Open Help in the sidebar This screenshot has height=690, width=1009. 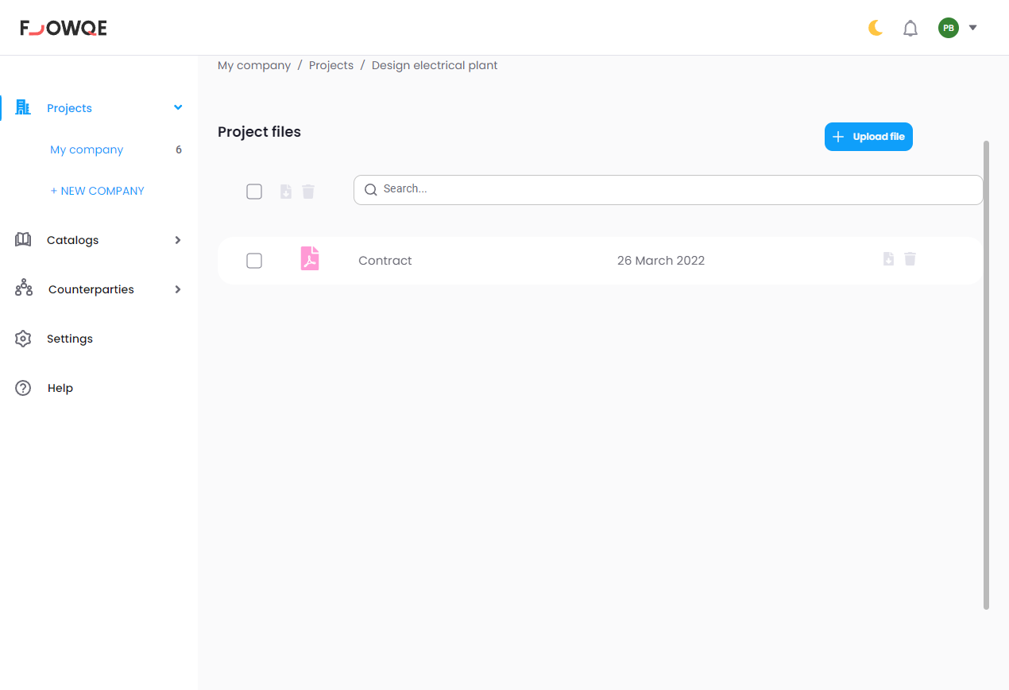[60, 388]
